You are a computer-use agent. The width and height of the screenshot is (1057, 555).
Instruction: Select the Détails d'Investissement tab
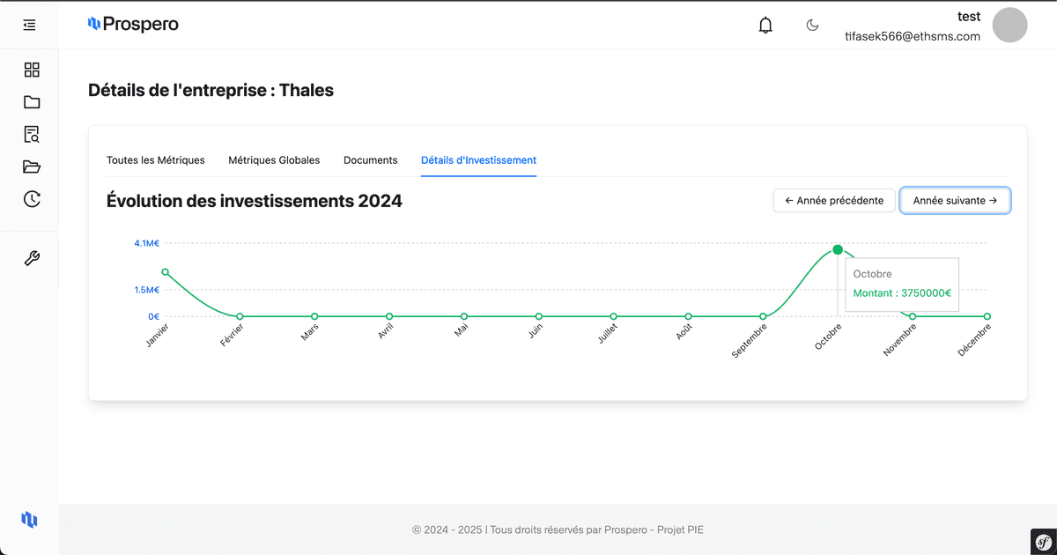(x=478, y=160)
